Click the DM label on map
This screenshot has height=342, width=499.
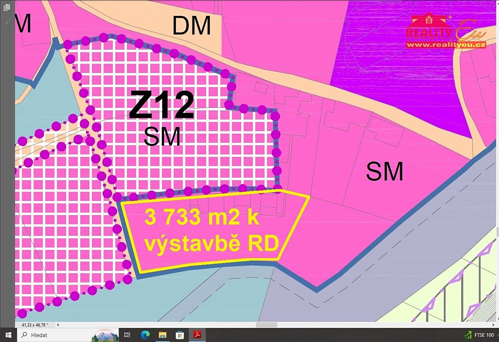click(192, 27)
